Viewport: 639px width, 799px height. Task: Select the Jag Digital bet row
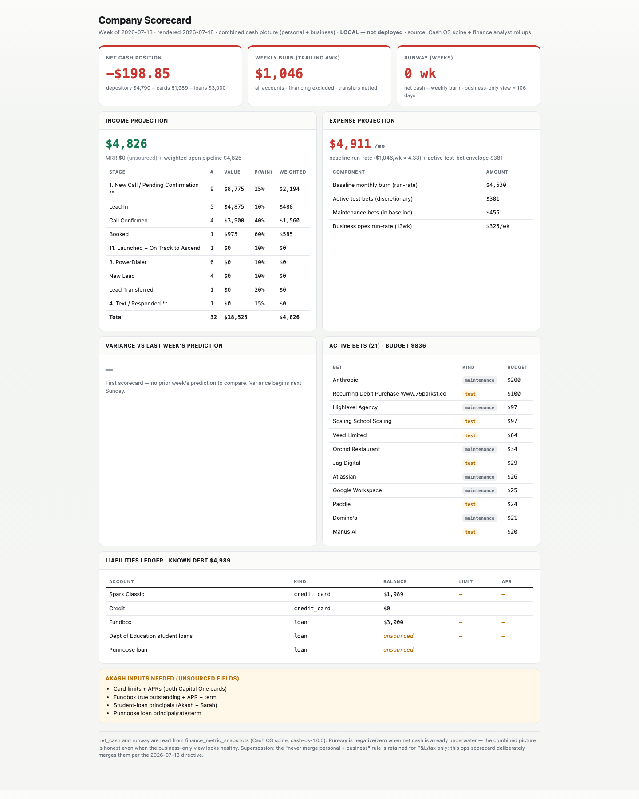(x=431, y=463)
